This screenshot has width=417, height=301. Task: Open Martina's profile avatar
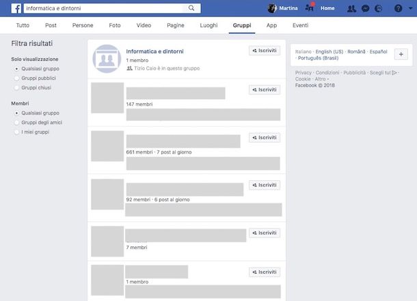pos(272,8)
